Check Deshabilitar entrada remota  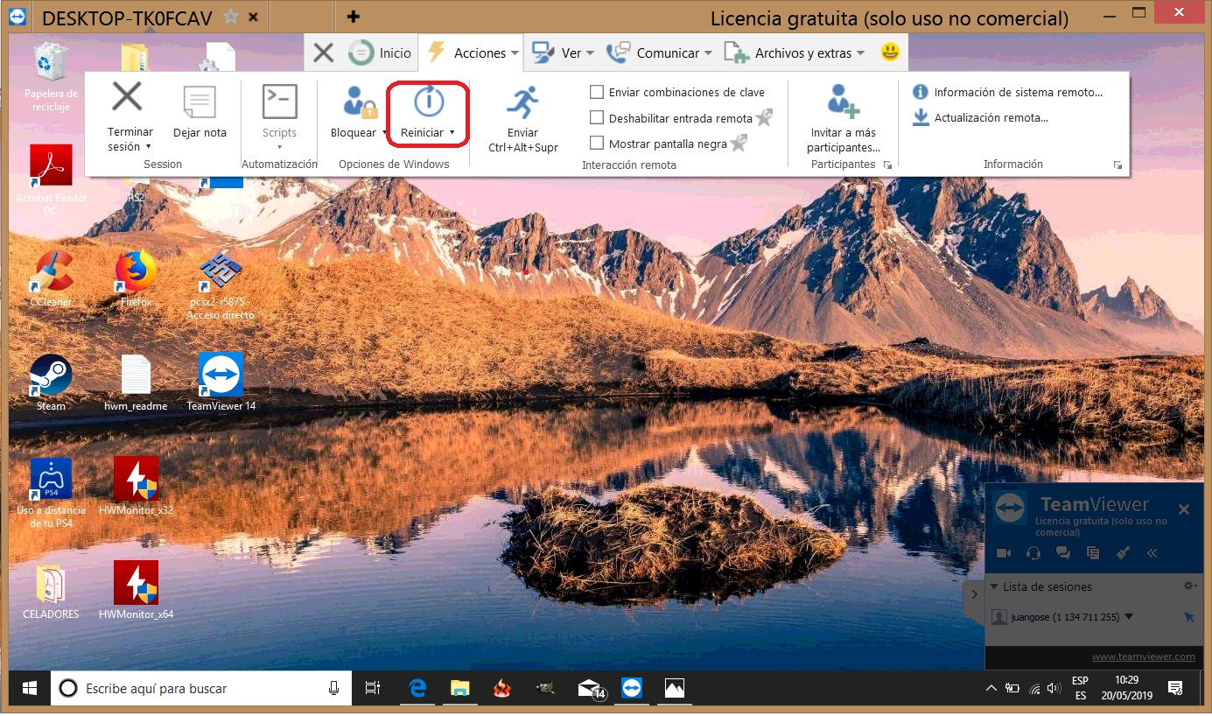click(x=597, y=117)
